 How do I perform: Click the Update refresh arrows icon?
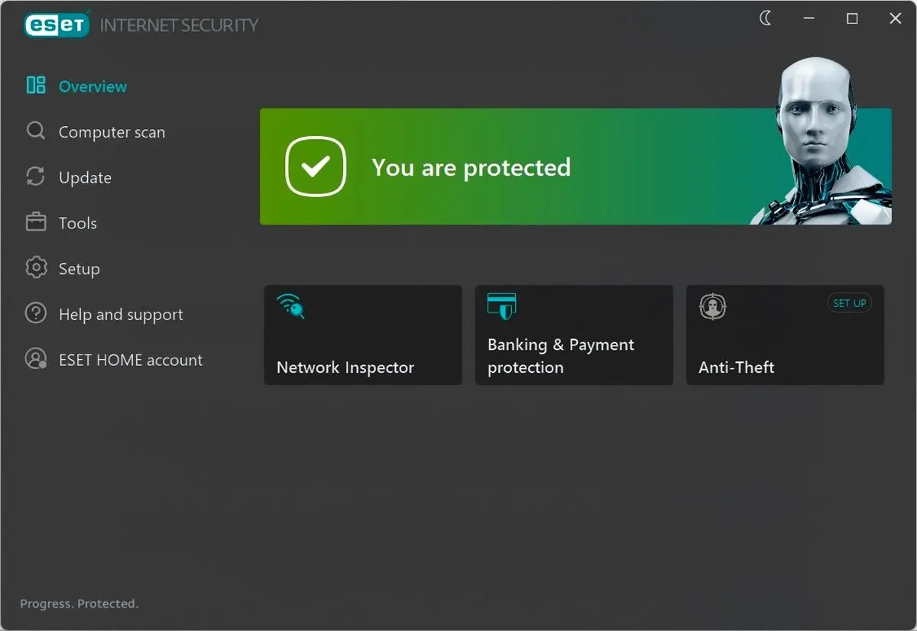(x=36, y=176)
